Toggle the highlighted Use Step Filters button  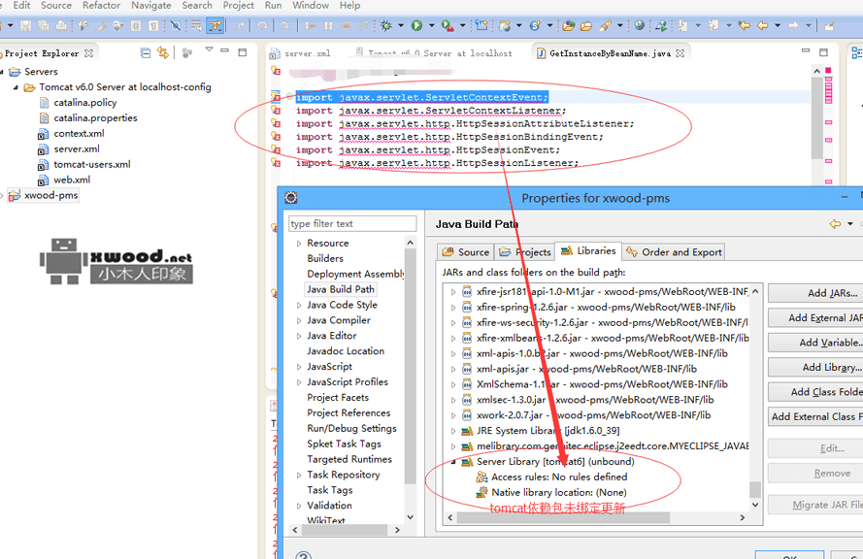(216, 25)
